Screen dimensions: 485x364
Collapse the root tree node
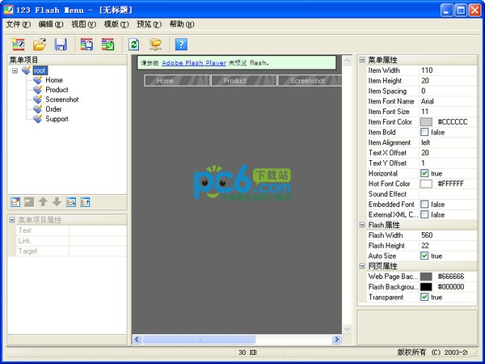(x=15, y=70)
